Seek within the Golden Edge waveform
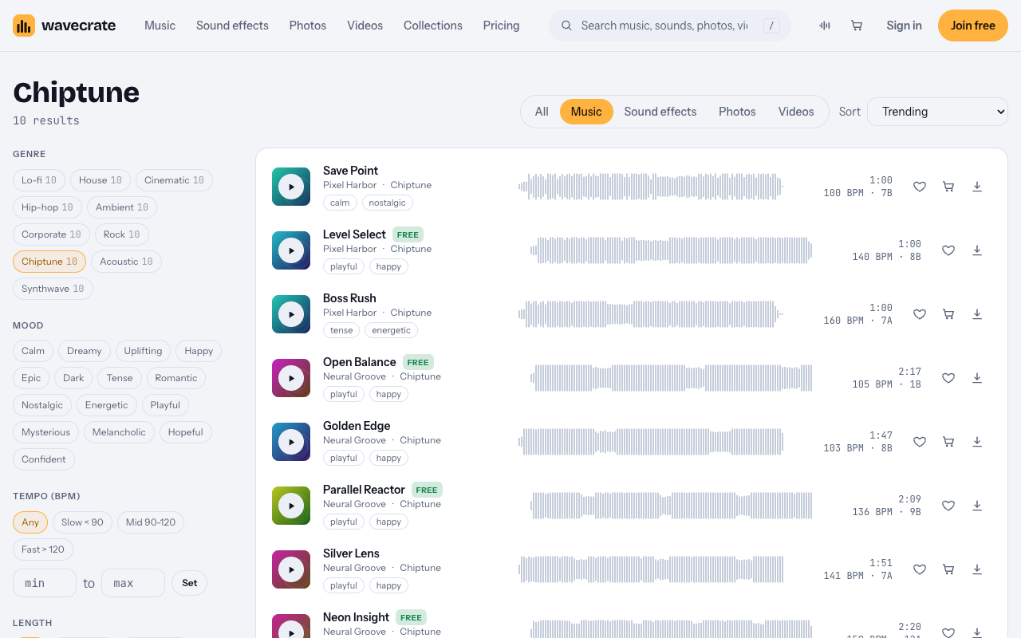Viewport: 1021px width, 638px height. coord(650,442)
